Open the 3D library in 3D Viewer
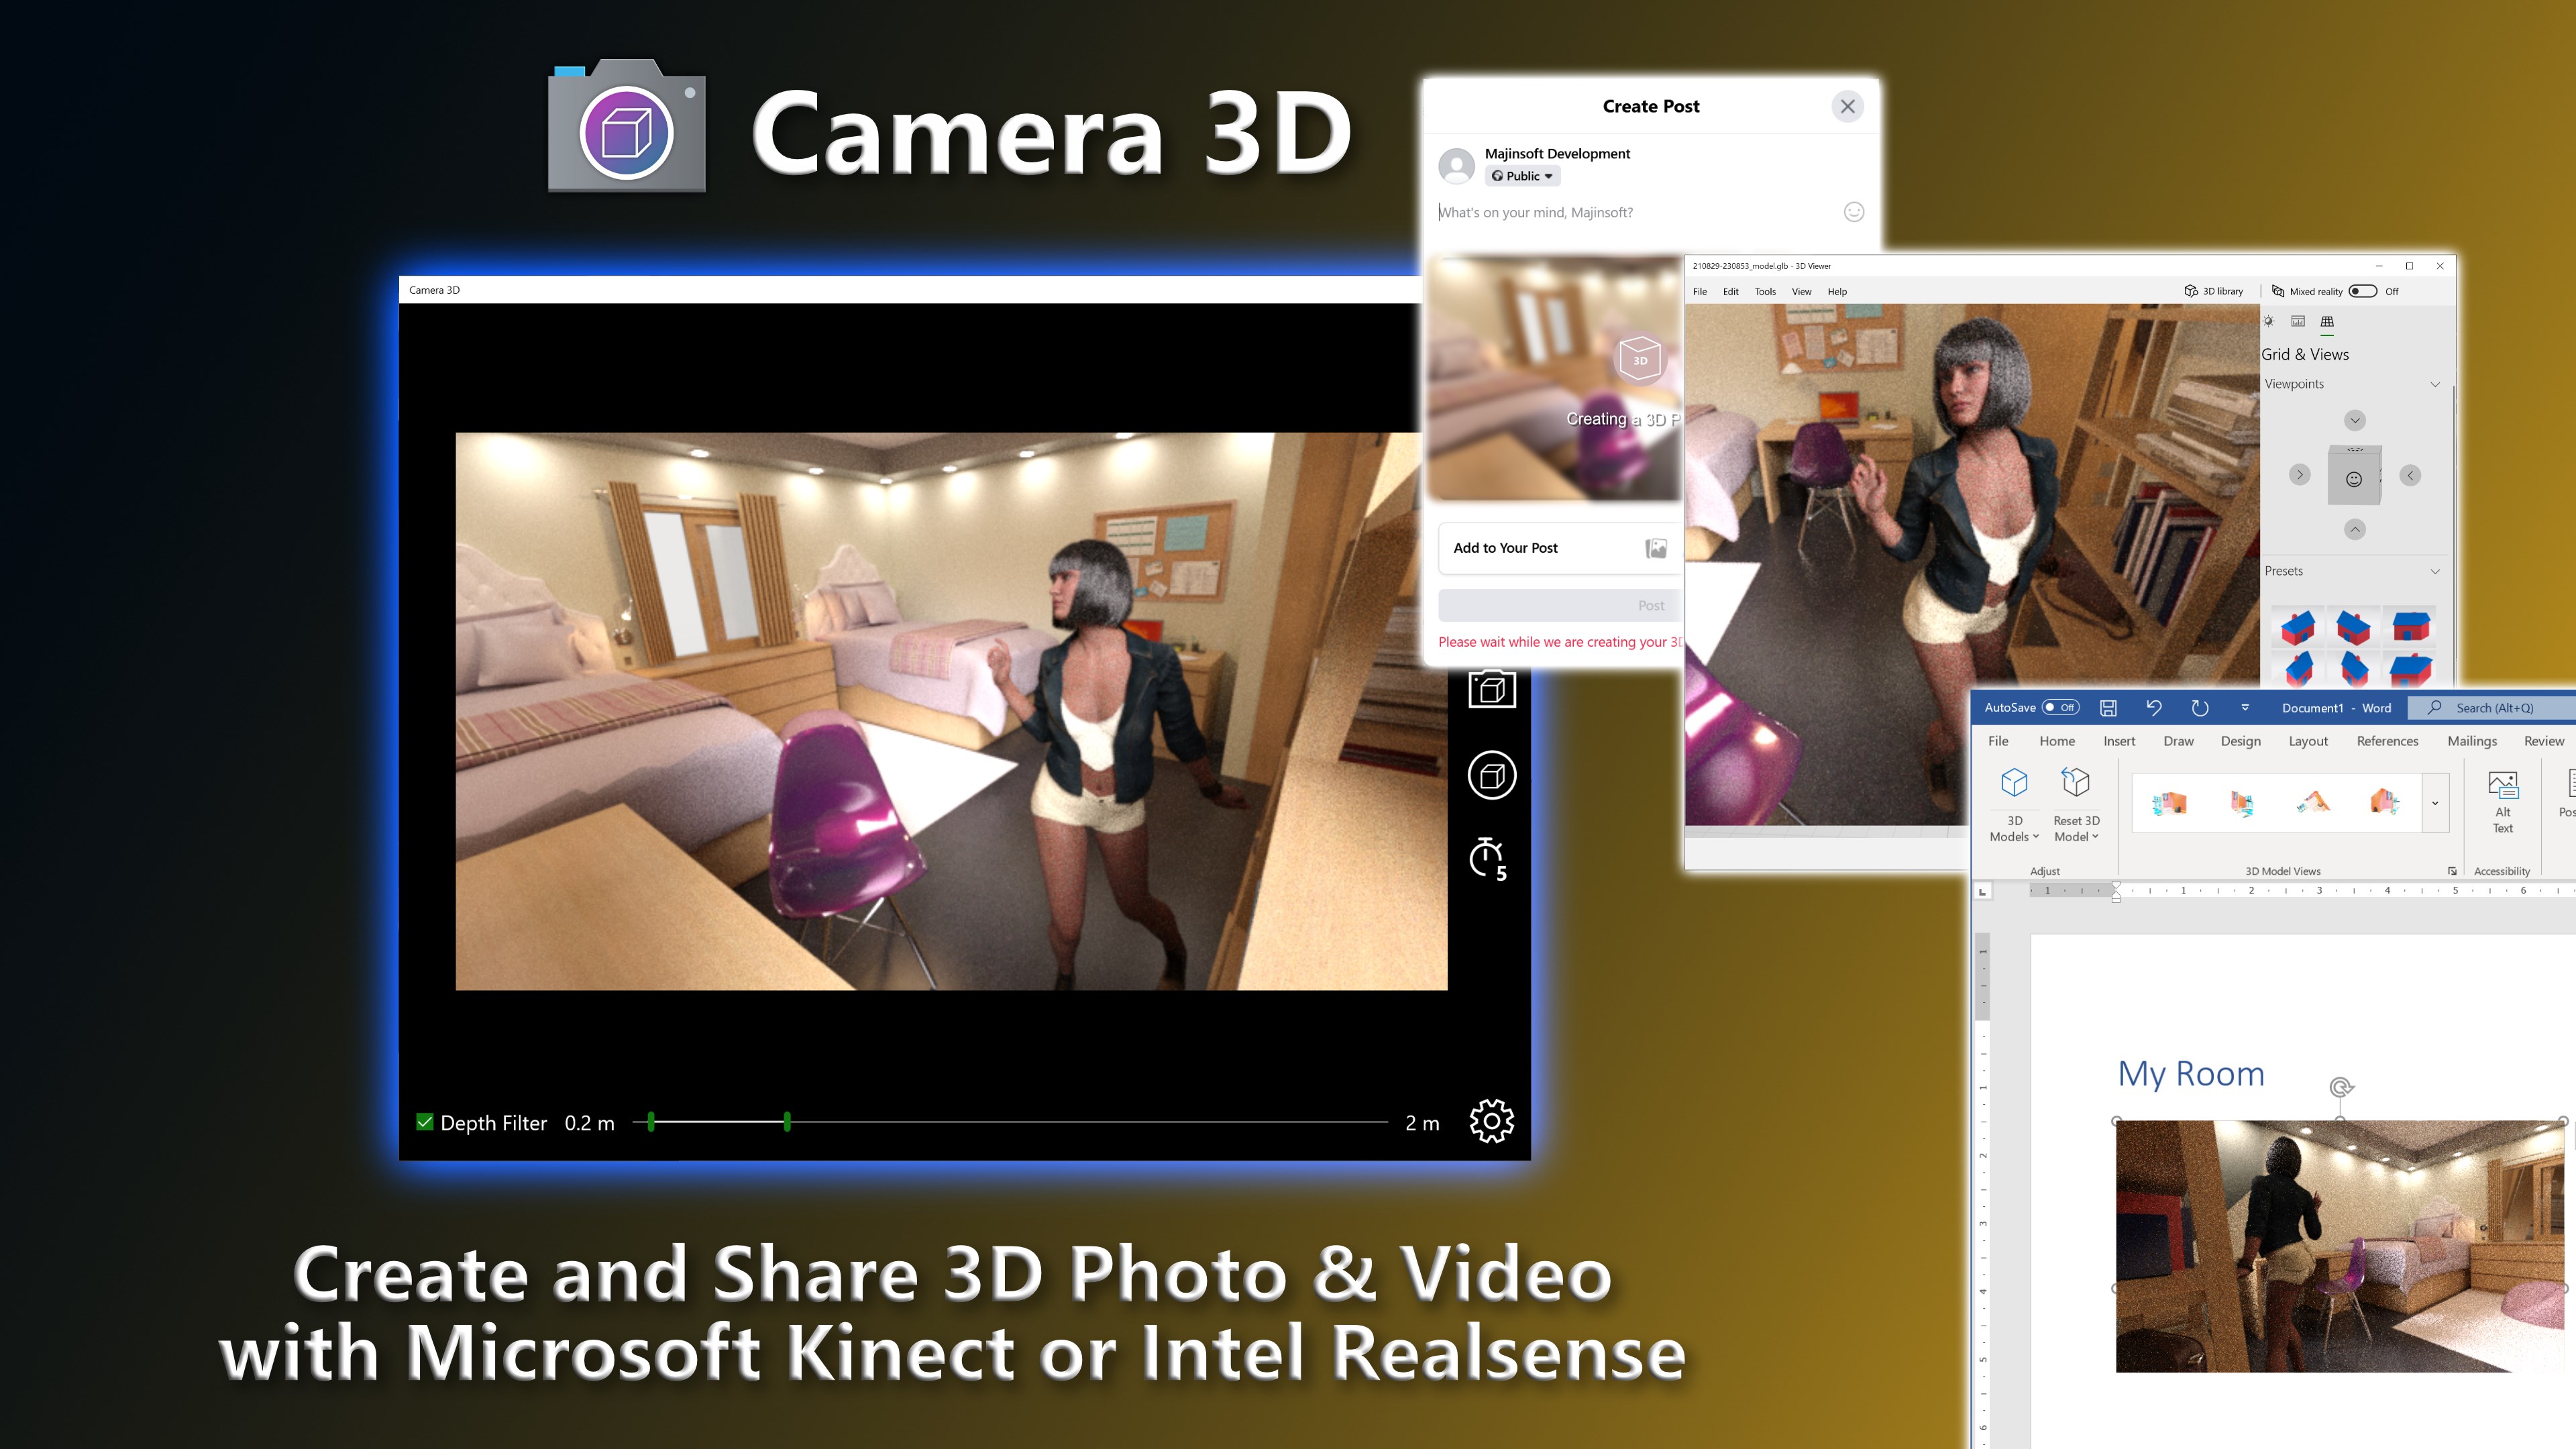 click(x=2214, y=291)
